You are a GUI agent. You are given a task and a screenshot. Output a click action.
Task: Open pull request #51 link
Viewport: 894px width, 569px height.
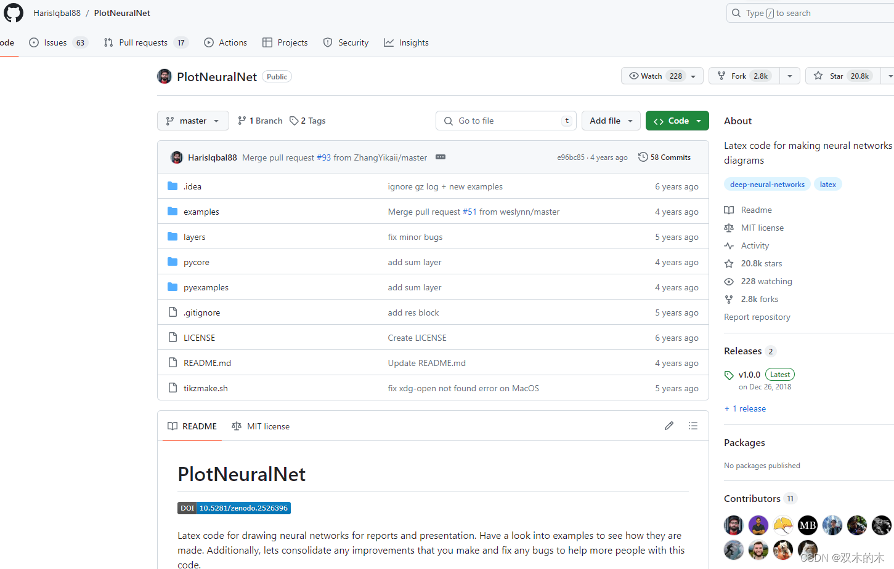[x=469, y=212]
